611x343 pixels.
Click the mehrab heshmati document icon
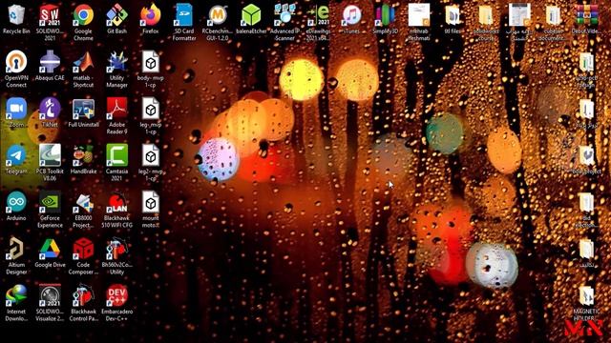point(419,15)
